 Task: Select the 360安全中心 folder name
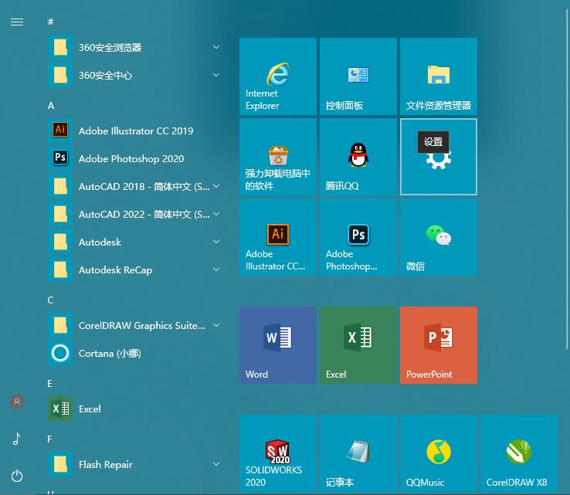click(x=105, y=75)
